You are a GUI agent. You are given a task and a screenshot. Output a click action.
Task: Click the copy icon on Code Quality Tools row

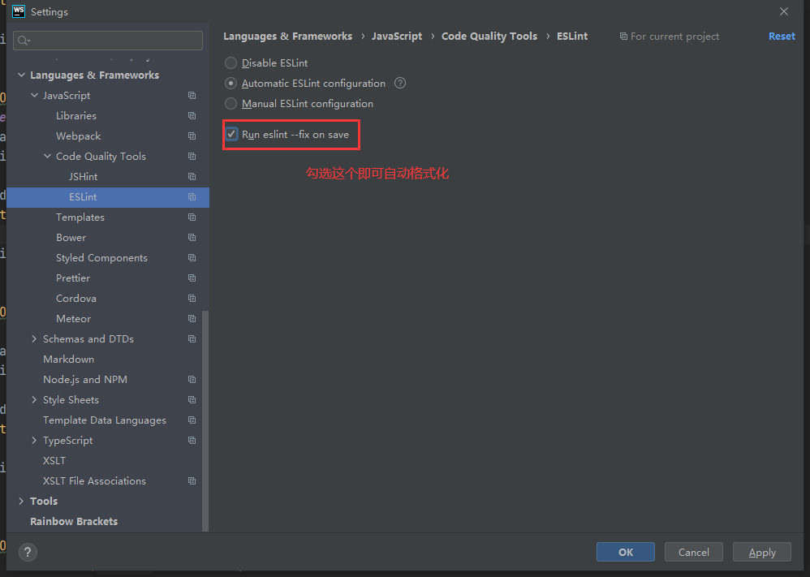(192, 156)
